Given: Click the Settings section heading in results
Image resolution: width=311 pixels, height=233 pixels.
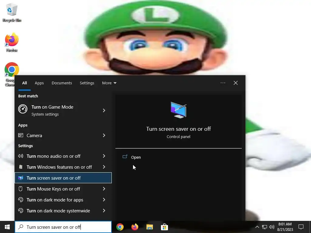Looking at the screenshot, I should 26,146.
